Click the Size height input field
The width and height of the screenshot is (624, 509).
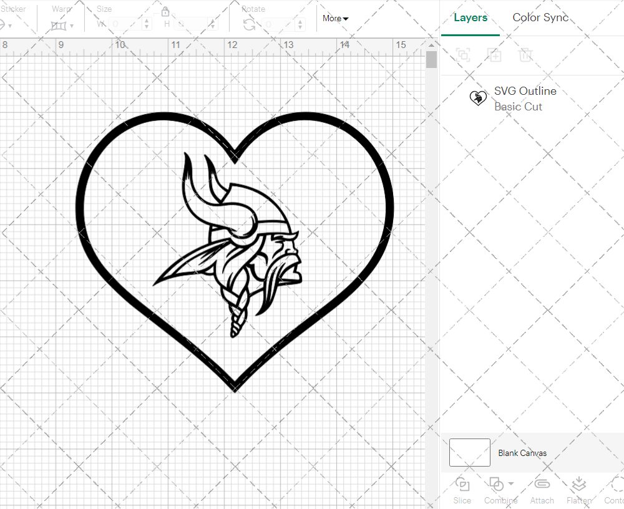[192, 24]
